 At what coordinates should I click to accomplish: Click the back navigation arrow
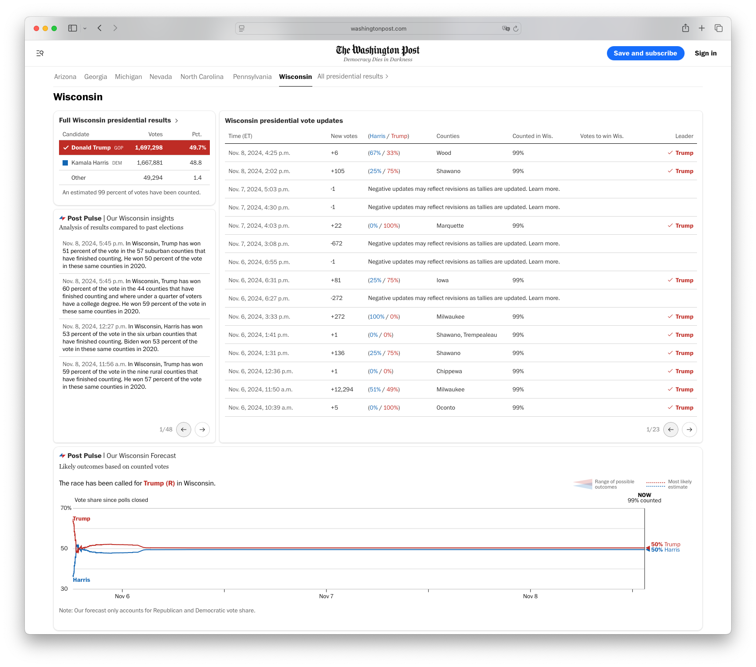pyautogui.click(x=99, y=28)
